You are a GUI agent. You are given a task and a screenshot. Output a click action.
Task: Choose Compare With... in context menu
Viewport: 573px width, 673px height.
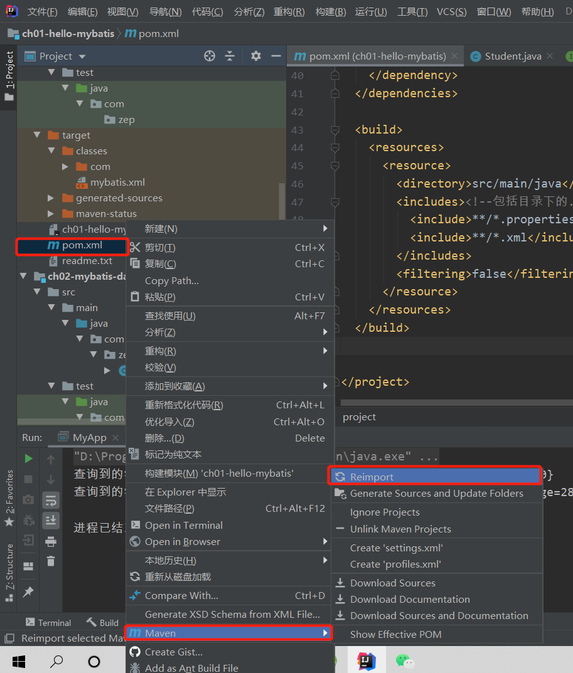(x=230, y=596)
